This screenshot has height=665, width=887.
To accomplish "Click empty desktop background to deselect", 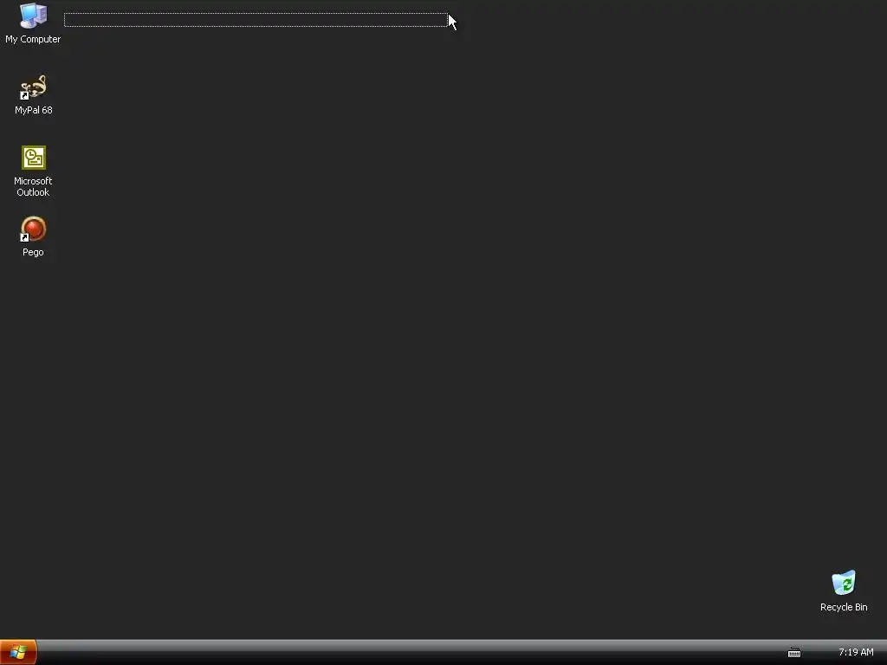I will click(452, 339).
